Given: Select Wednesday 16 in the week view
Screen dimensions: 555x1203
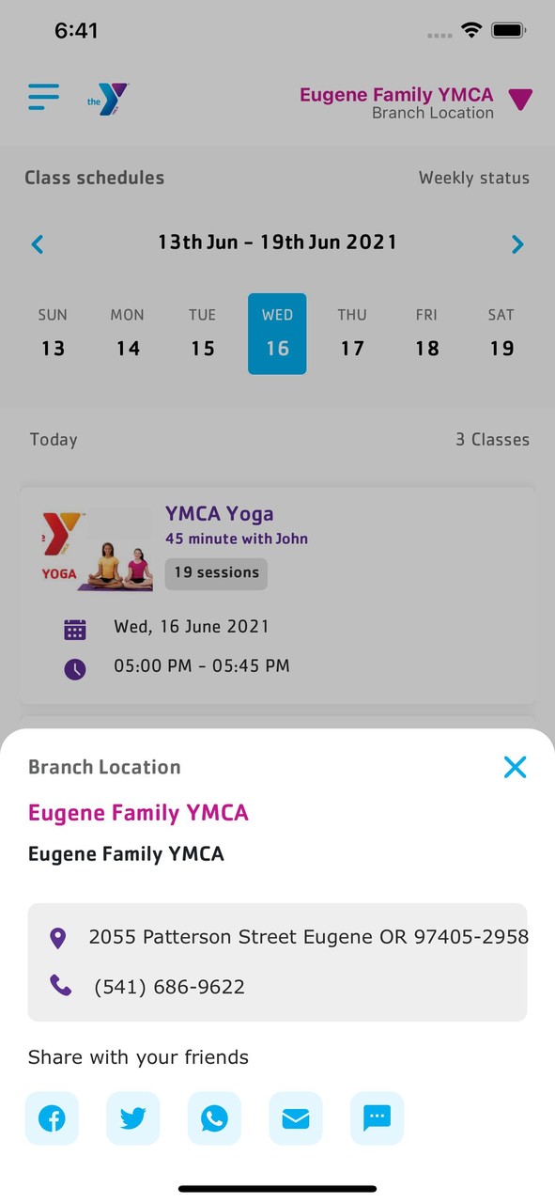Looking at the screenshot, I should 277,334.
